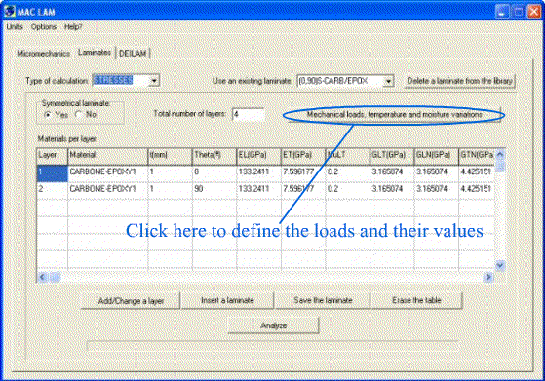Click CARBONE-EPOXY1 cell in layer 1 row
Image resolution: width=545 pixels, height=381 pixels.
[108, 173]
